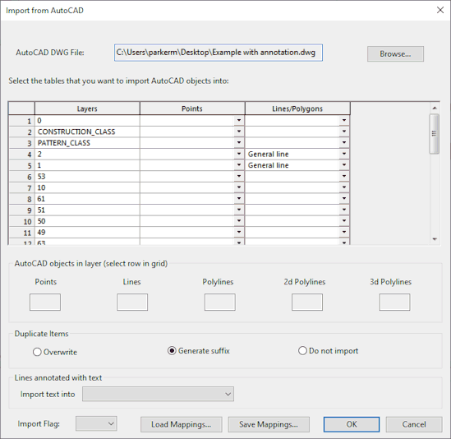
Task: Click Save Mappings button
Action: (269, 424)
